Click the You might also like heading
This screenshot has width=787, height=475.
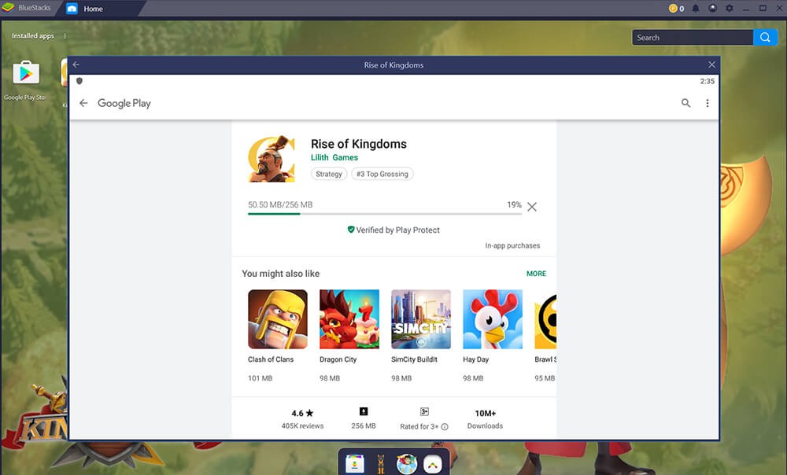pyautogui.click(x=281, y=274)
